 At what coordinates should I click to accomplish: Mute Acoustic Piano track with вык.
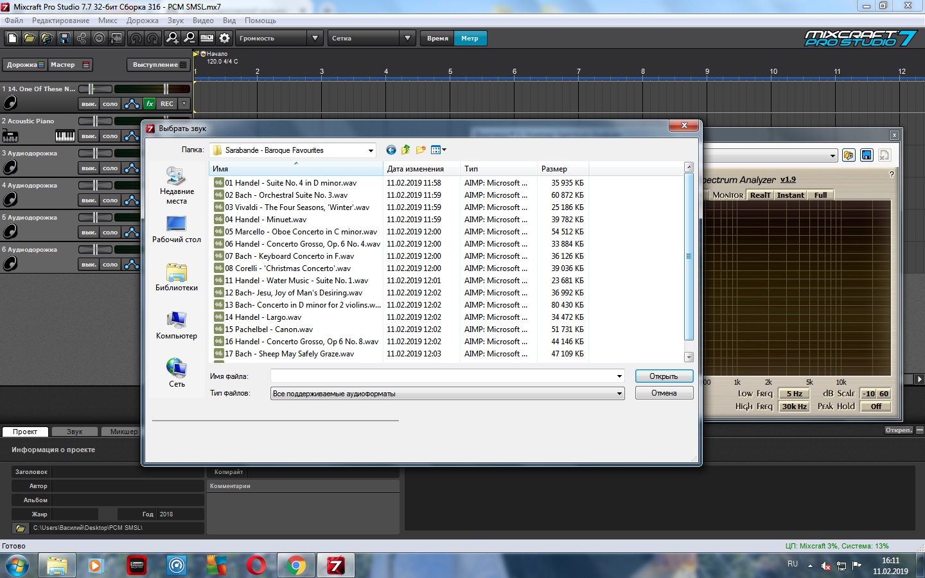pos(89,136)
